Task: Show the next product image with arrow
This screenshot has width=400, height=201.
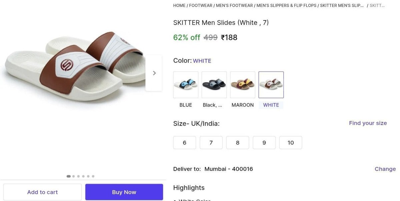Action: pos(154,73)
